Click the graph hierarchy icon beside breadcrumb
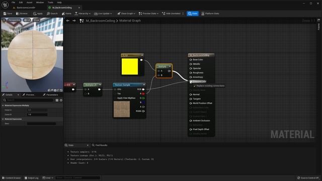This screenshot has height=181, width=322. (82, 21)
